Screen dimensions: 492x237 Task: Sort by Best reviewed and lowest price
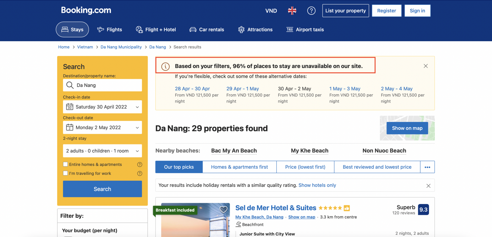coord(377,167)
